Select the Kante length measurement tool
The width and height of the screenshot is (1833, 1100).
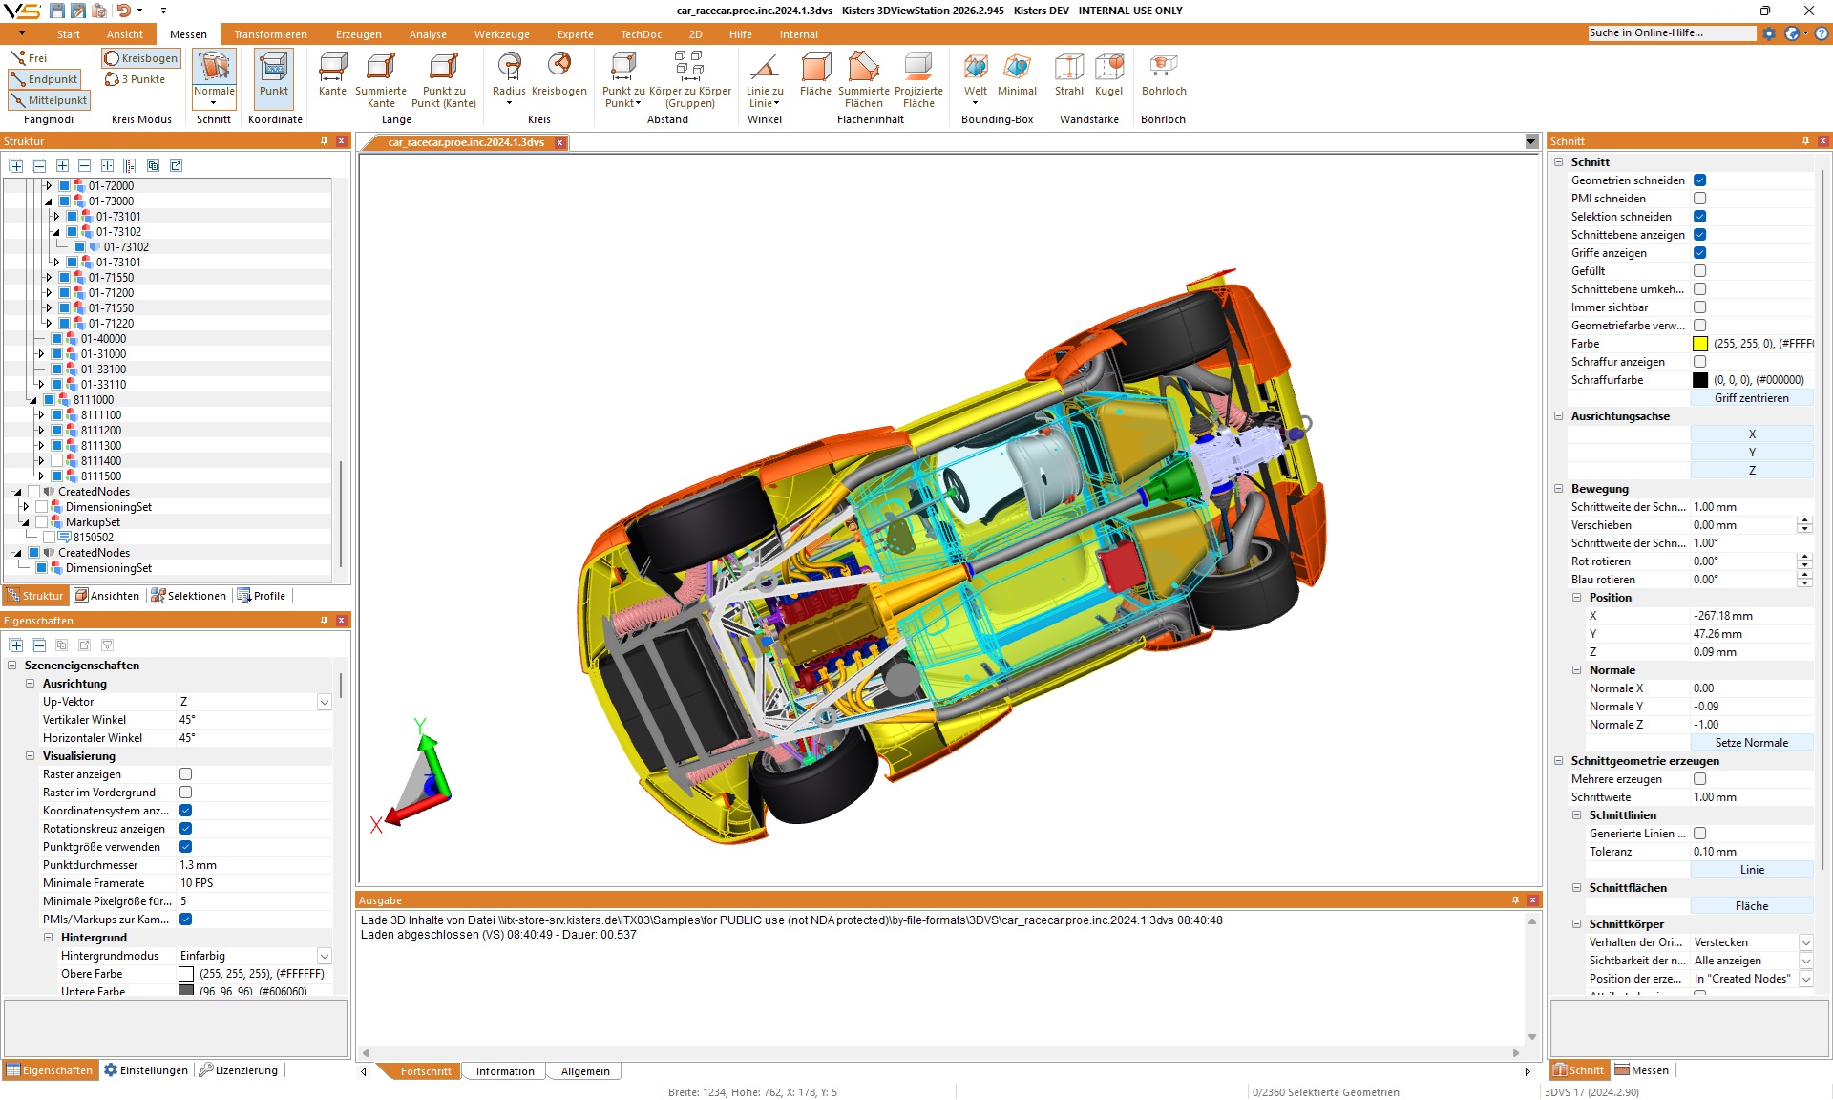(332, 74)
